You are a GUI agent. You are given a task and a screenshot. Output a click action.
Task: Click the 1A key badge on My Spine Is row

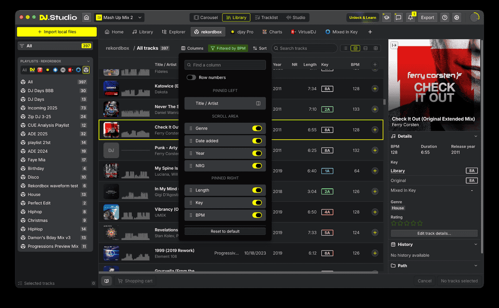(x=327, y=171)
